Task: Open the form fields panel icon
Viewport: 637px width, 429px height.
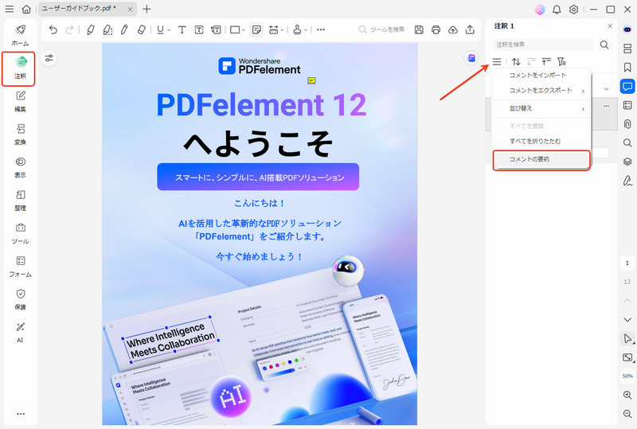Action: point(627,105)
